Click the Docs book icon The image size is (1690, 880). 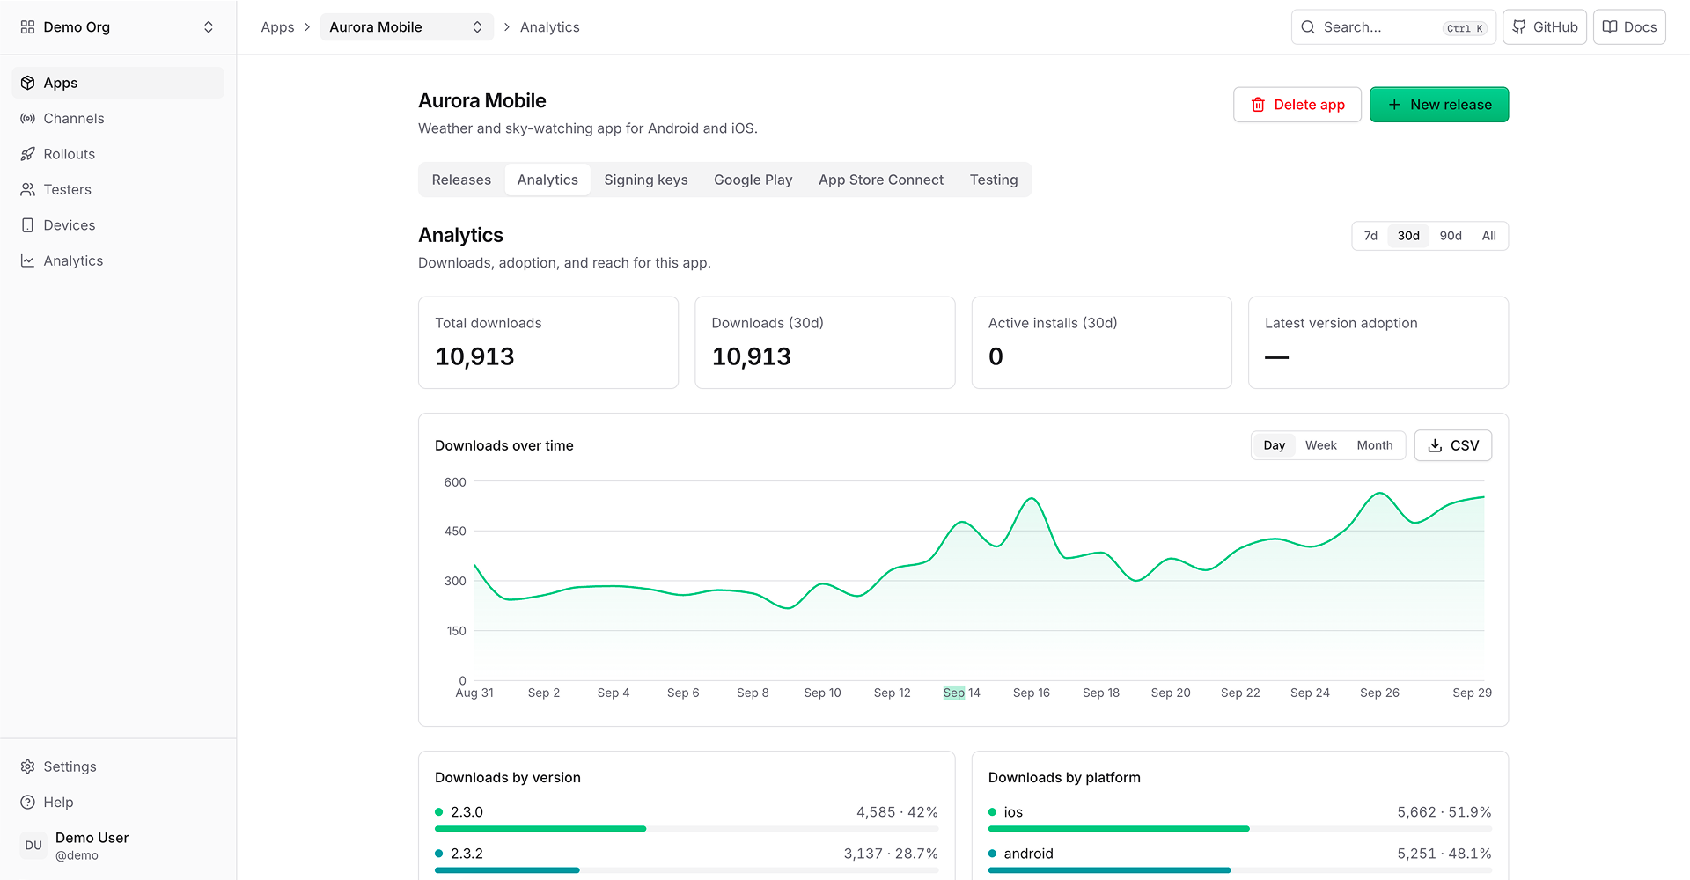click(x=1610, y=27)
